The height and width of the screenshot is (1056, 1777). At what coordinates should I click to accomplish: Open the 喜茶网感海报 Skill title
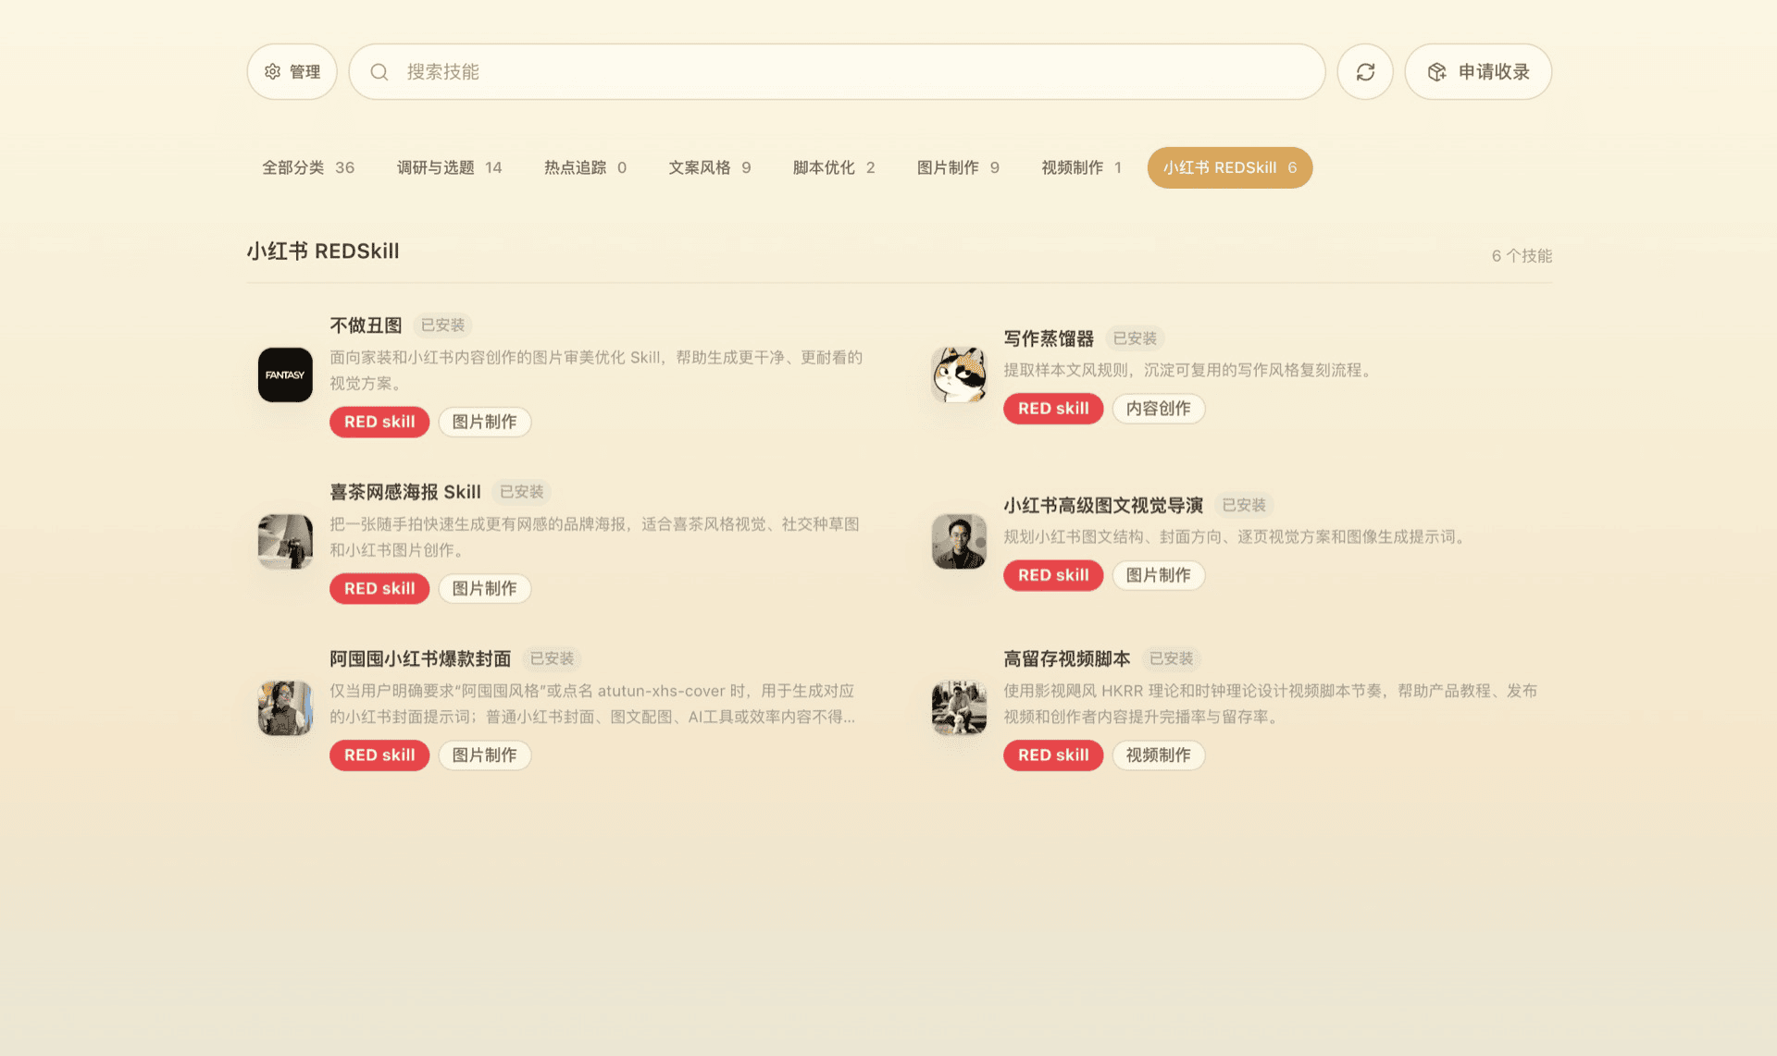405,492
